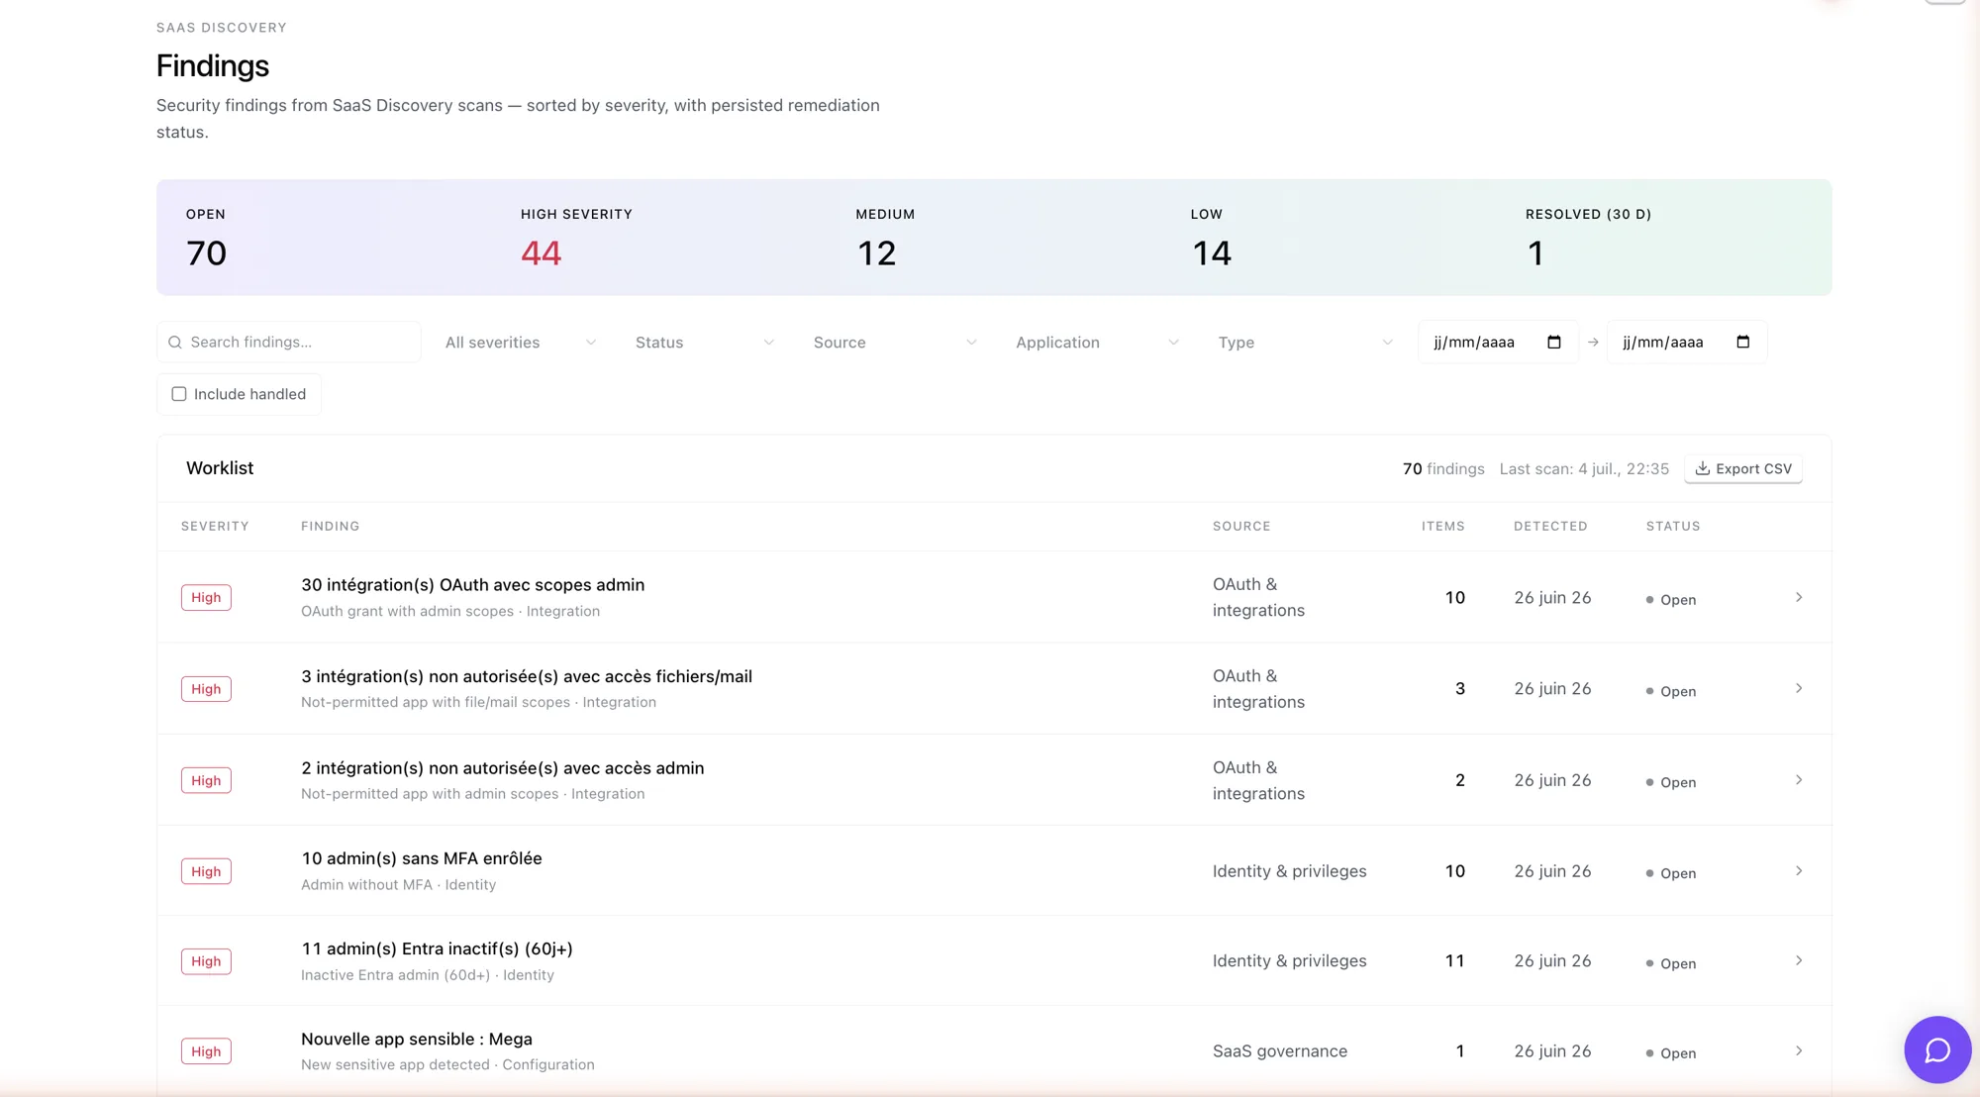Click the LOW 14 summary stat
This screenshot has width=1980, height=1097.
pyautogui.click(x=1212, y=239)
